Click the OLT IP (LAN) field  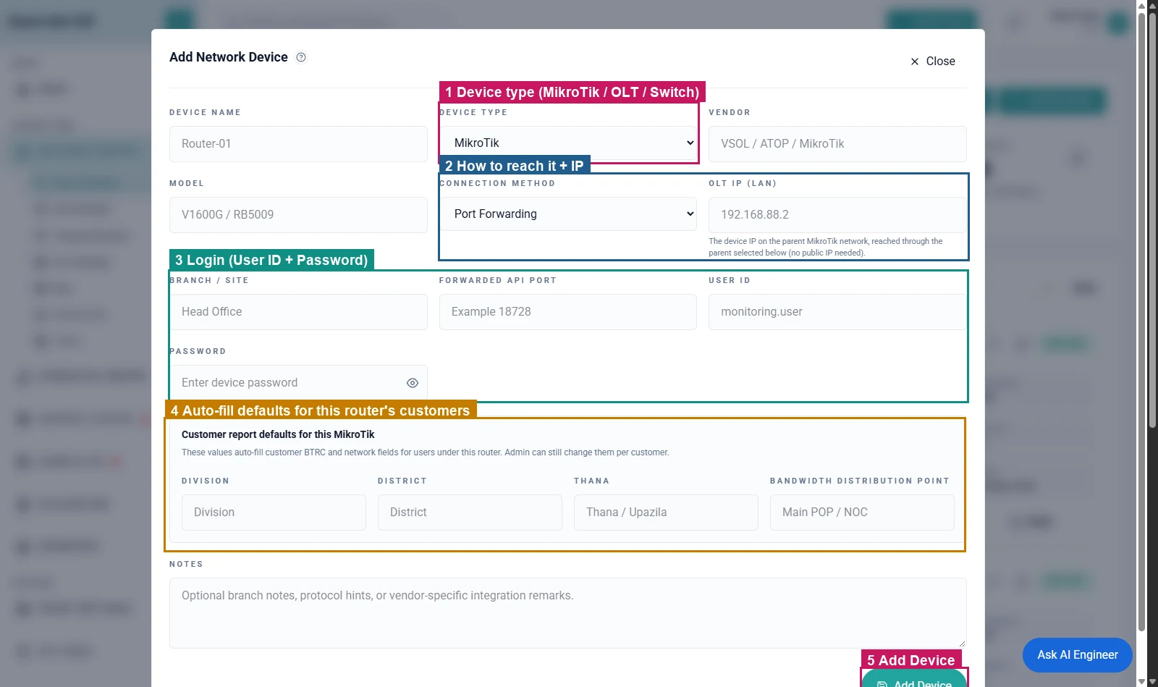point(837,215)
